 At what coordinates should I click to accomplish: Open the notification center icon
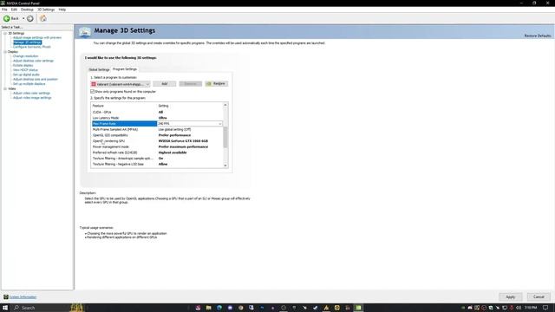coord(545,308)
